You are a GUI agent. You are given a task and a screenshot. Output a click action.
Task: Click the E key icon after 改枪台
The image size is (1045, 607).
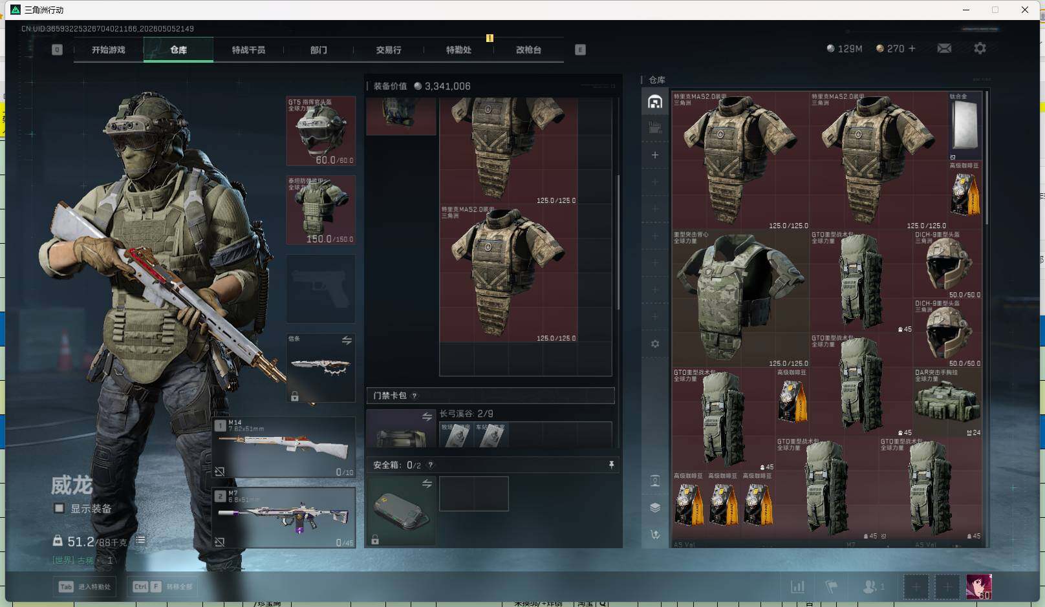[580, 50]
